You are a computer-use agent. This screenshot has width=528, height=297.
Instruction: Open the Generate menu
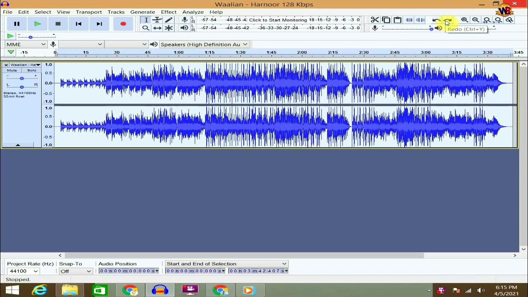point(143,12)
